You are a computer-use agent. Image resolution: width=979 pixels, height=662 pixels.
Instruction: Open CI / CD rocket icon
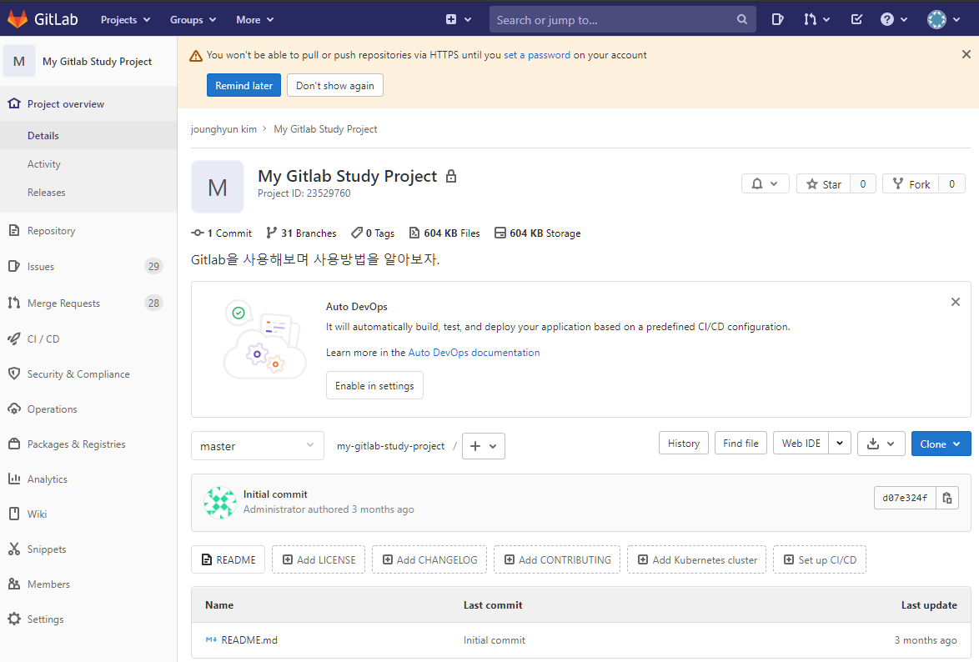(x=14, y=339)
